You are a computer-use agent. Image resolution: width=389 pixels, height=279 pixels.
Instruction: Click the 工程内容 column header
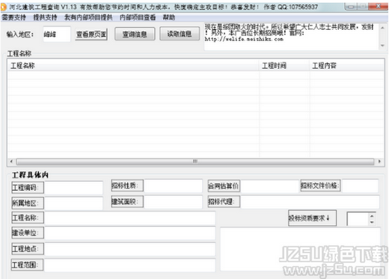click(346, 66)
